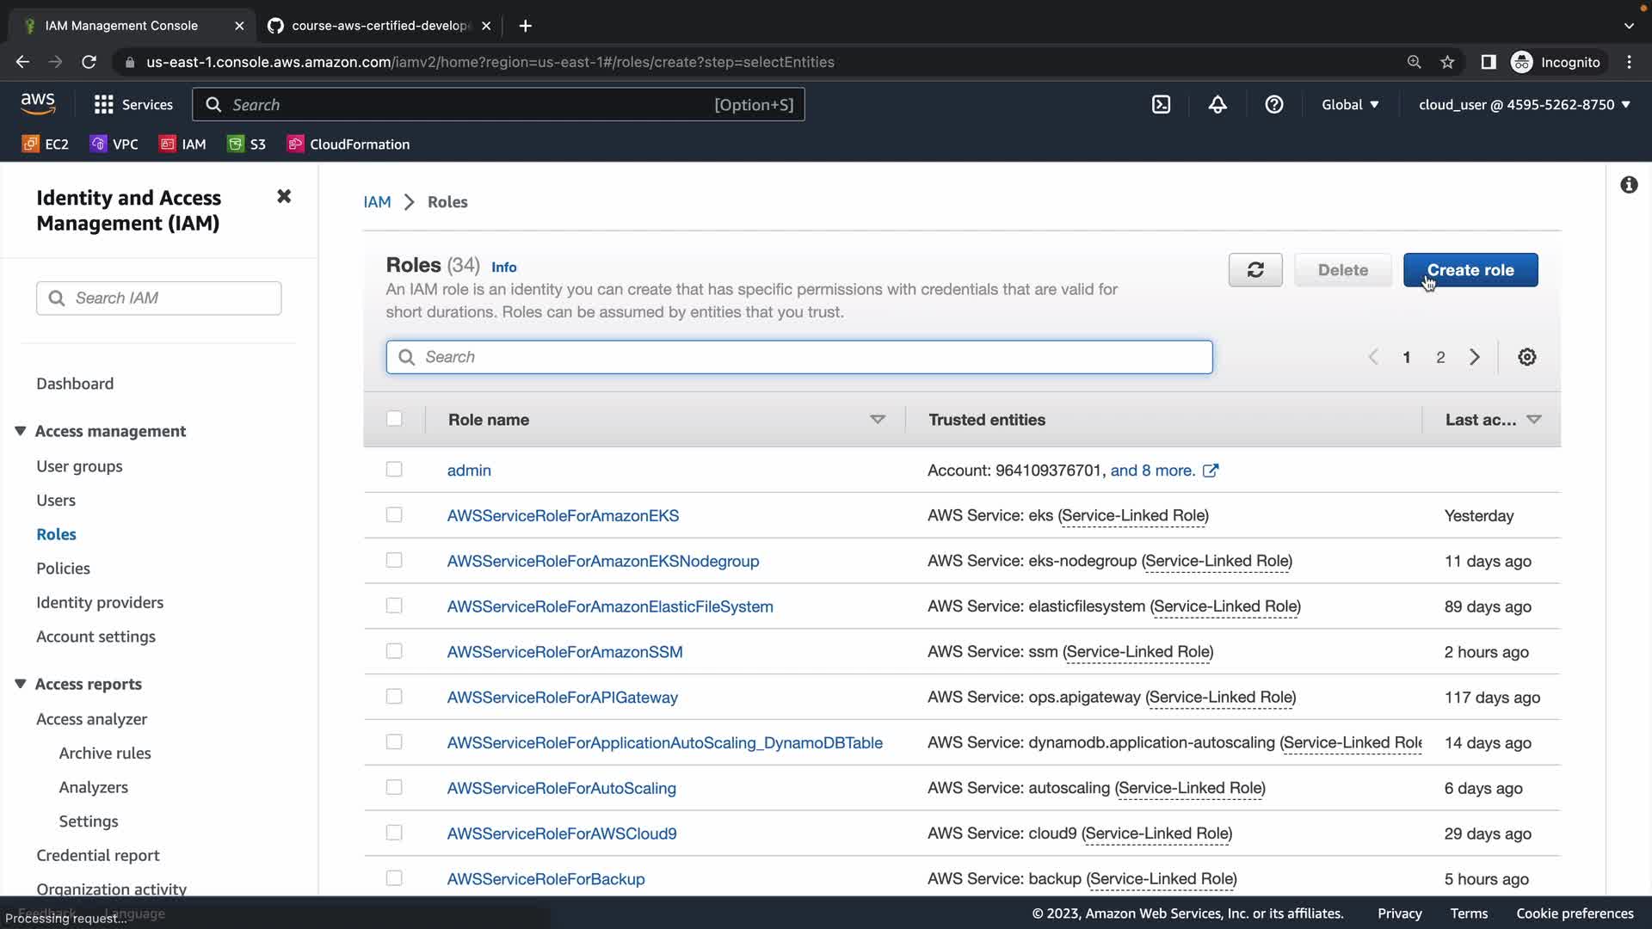Open the AWS CloudShell icon
Viewport: 1652px width, 929px height.
click(x=1161, y=105)
